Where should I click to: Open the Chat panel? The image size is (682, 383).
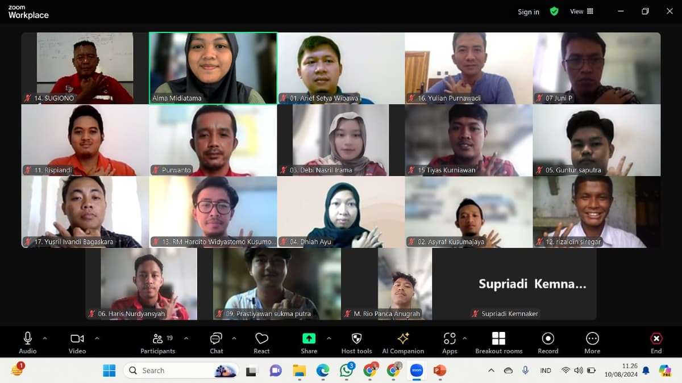[x=217, y=343]
